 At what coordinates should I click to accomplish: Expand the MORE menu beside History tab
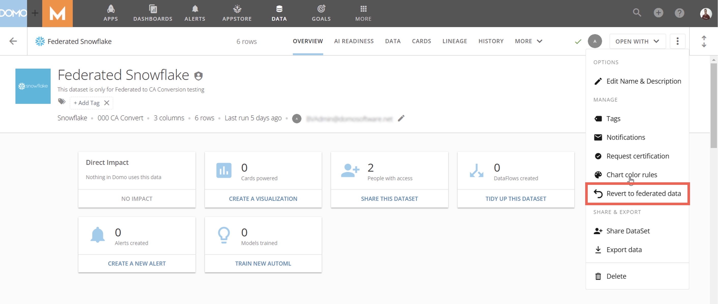click(x=528, y=41)
